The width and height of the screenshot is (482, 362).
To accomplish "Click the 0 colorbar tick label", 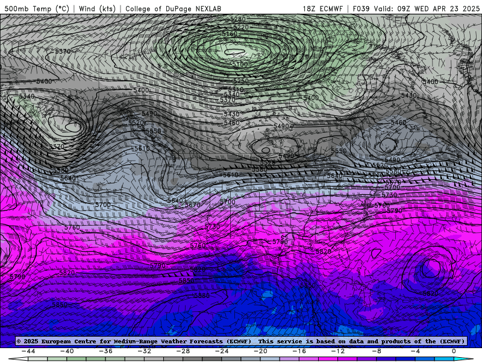I will pyautogui.click(x=454, y=351).
